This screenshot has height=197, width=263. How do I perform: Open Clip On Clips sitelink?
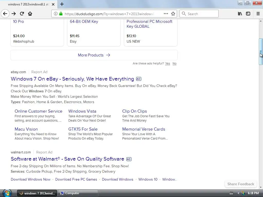135,111
